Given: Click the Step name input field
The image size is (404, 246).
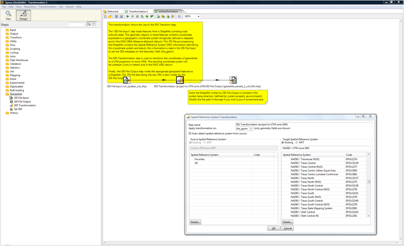Looking at the screenshot, I should point(304,124).
